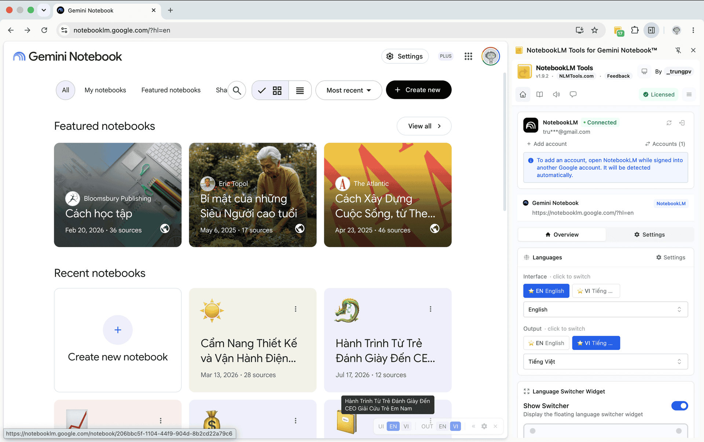Open the Google apps grid
Viewport: 704px width, 442px height.
[x=468, y=56]
